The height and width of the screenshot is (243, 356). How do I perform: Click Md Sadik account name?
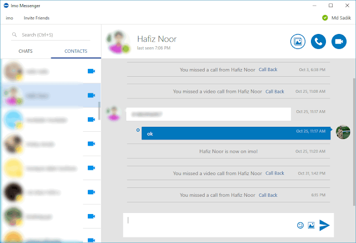[341, 18]
